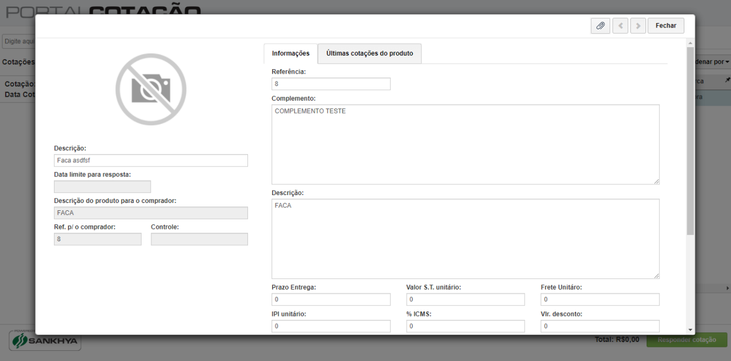Click the vertical scrollbar thumb

(x=690, y=141)
